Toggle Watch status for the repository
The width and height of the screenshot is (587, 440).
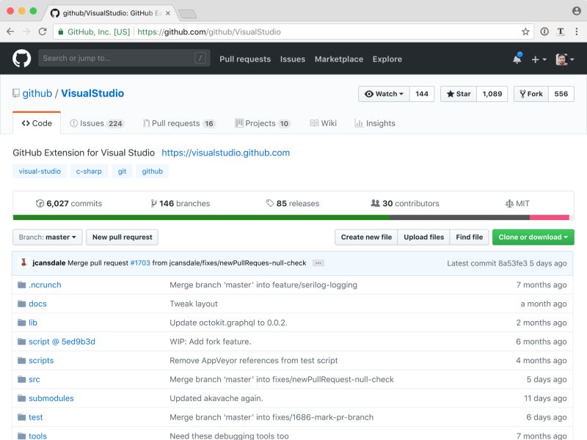(383, 94)
